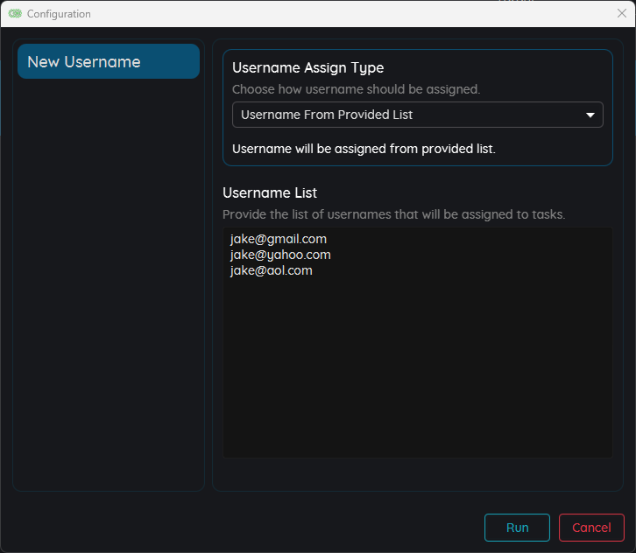Viewport: 636px width, 553px height.
Task: Click the 'Choose how username should be assigned' hint
Action: 356,89
